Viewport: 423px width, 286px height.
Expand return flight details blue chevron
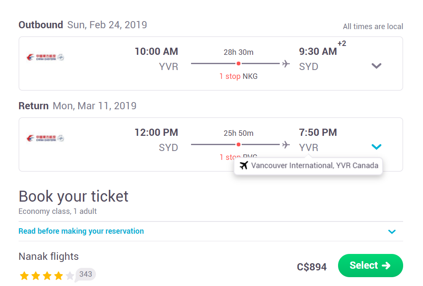[x=377, y=147]
